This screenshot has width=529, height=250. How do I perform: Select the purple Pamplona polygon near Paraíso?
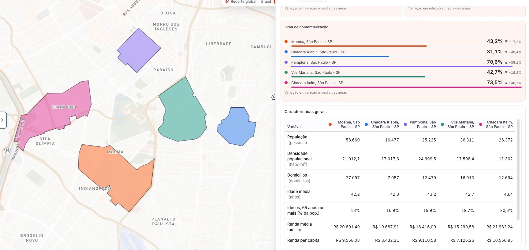pos(139,50)
